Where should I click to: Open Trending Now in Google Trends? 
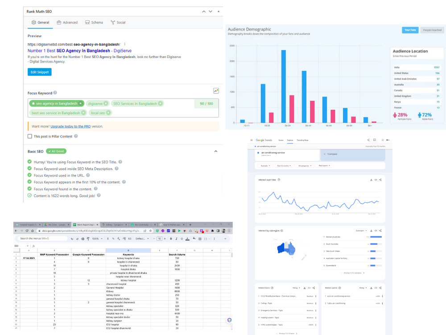coord(302,140)
